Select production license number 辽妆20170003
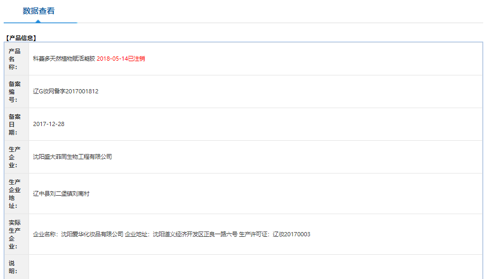 pyautogui.click(x=291, y=234)
